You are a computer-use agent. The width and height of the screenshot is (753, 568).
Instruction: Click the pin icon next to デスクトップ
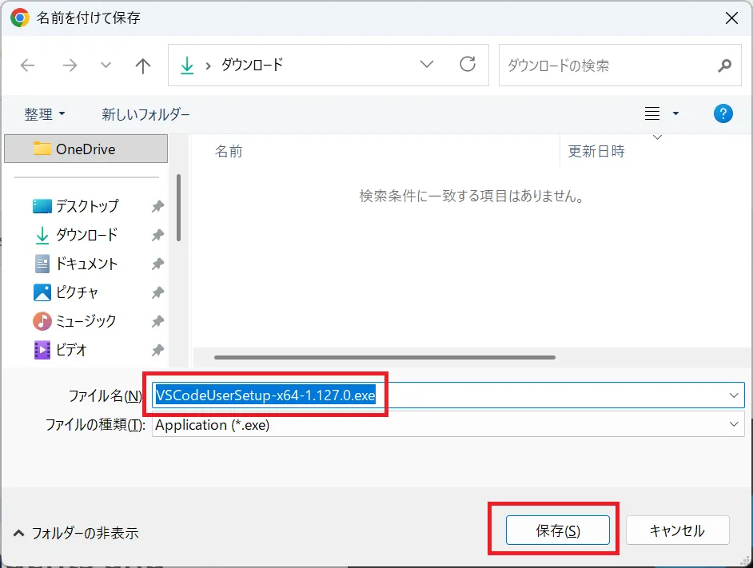[157, 206]
